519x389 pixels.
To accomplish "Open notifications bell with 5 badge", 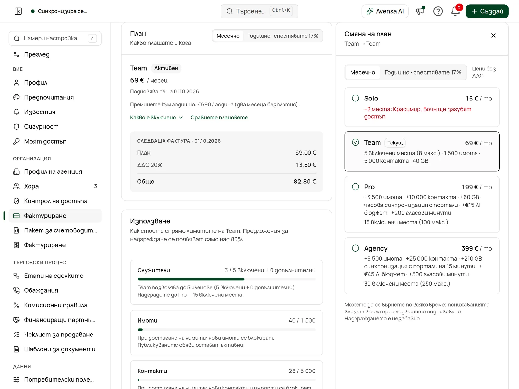I will (x=456, y=11).
